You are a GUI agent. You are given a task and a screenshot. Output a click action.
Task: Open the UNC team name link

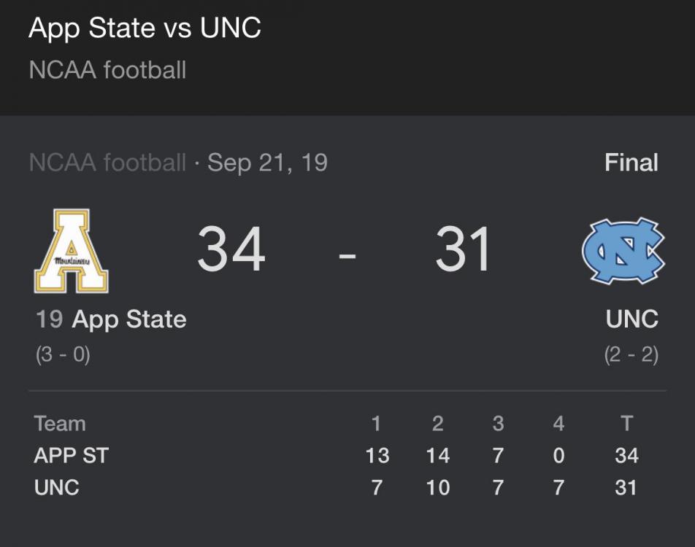point(631,319)
